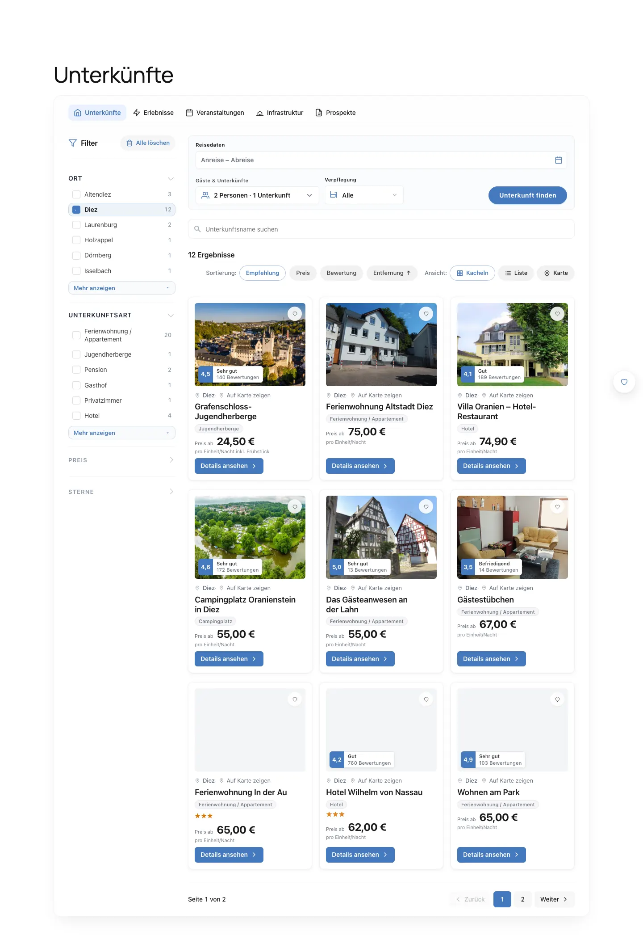Viewport: 643px width, 948px height.
Task: Favorite Ferienwohnung Altstadt Diez via heart icon
Action: coord(426,314)
